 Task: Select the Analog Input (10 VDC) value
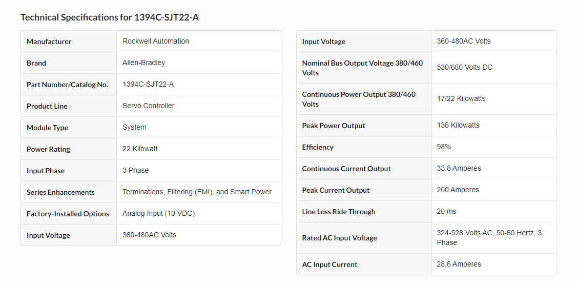158,213
